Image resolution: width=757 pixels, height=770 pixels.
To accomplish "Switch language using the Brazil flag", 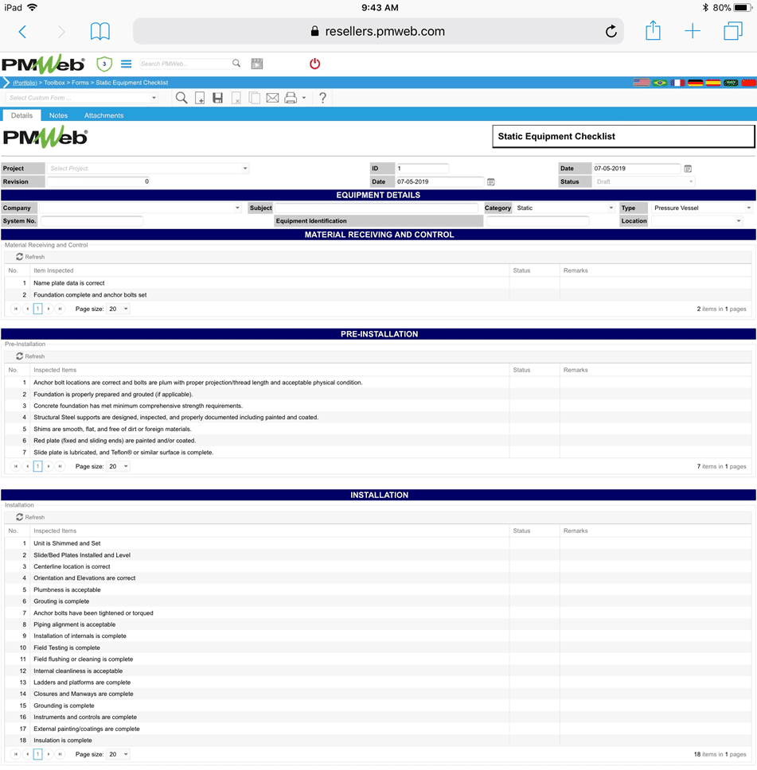I will pyautogui.click(x=659, y=83).
